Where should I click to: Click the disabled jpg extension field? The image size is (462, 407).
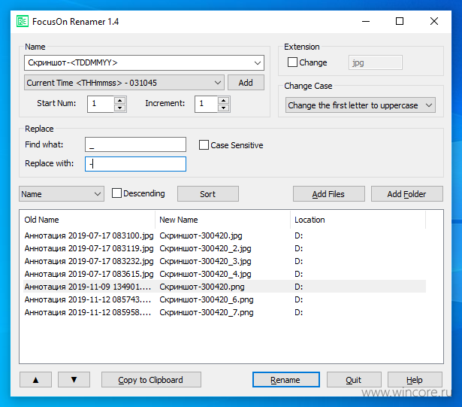pos(376,62)
